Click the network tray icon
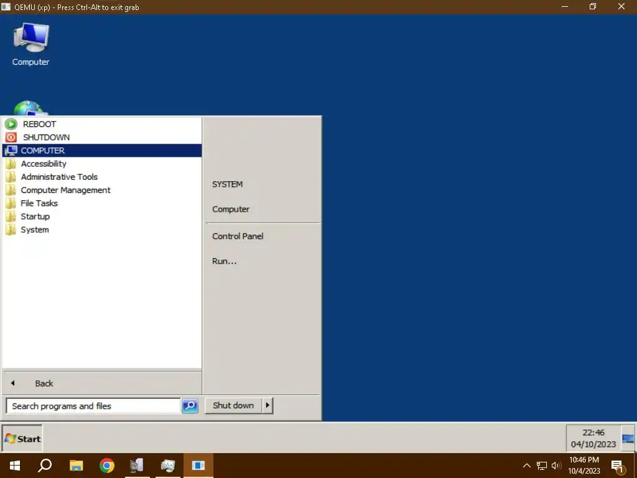 click(542, 466)
